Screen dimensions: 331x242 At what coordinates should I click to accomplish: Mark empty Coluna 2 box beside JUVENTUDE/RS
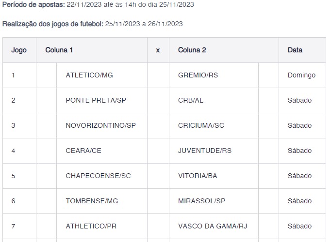268,151
